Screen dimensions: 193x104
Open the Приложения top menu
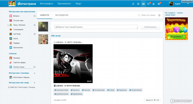click(64, 4)
